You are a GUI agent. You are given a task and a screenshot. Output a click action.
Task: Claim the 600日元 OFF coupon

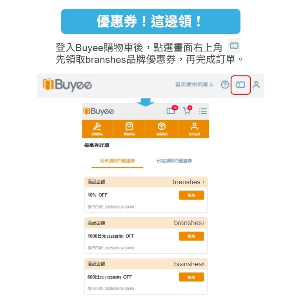coord(191,277)
